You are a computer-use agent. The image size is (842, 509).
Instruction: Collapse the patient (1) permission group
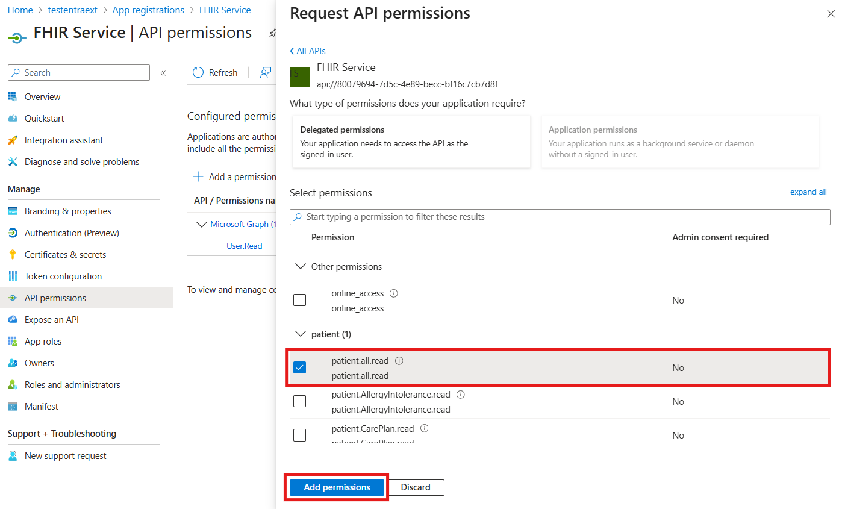[x=301, y=334]
